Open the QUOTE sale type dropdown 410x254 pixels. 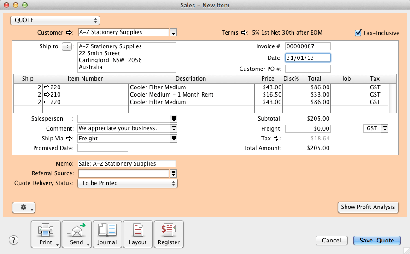coord(55,20)
